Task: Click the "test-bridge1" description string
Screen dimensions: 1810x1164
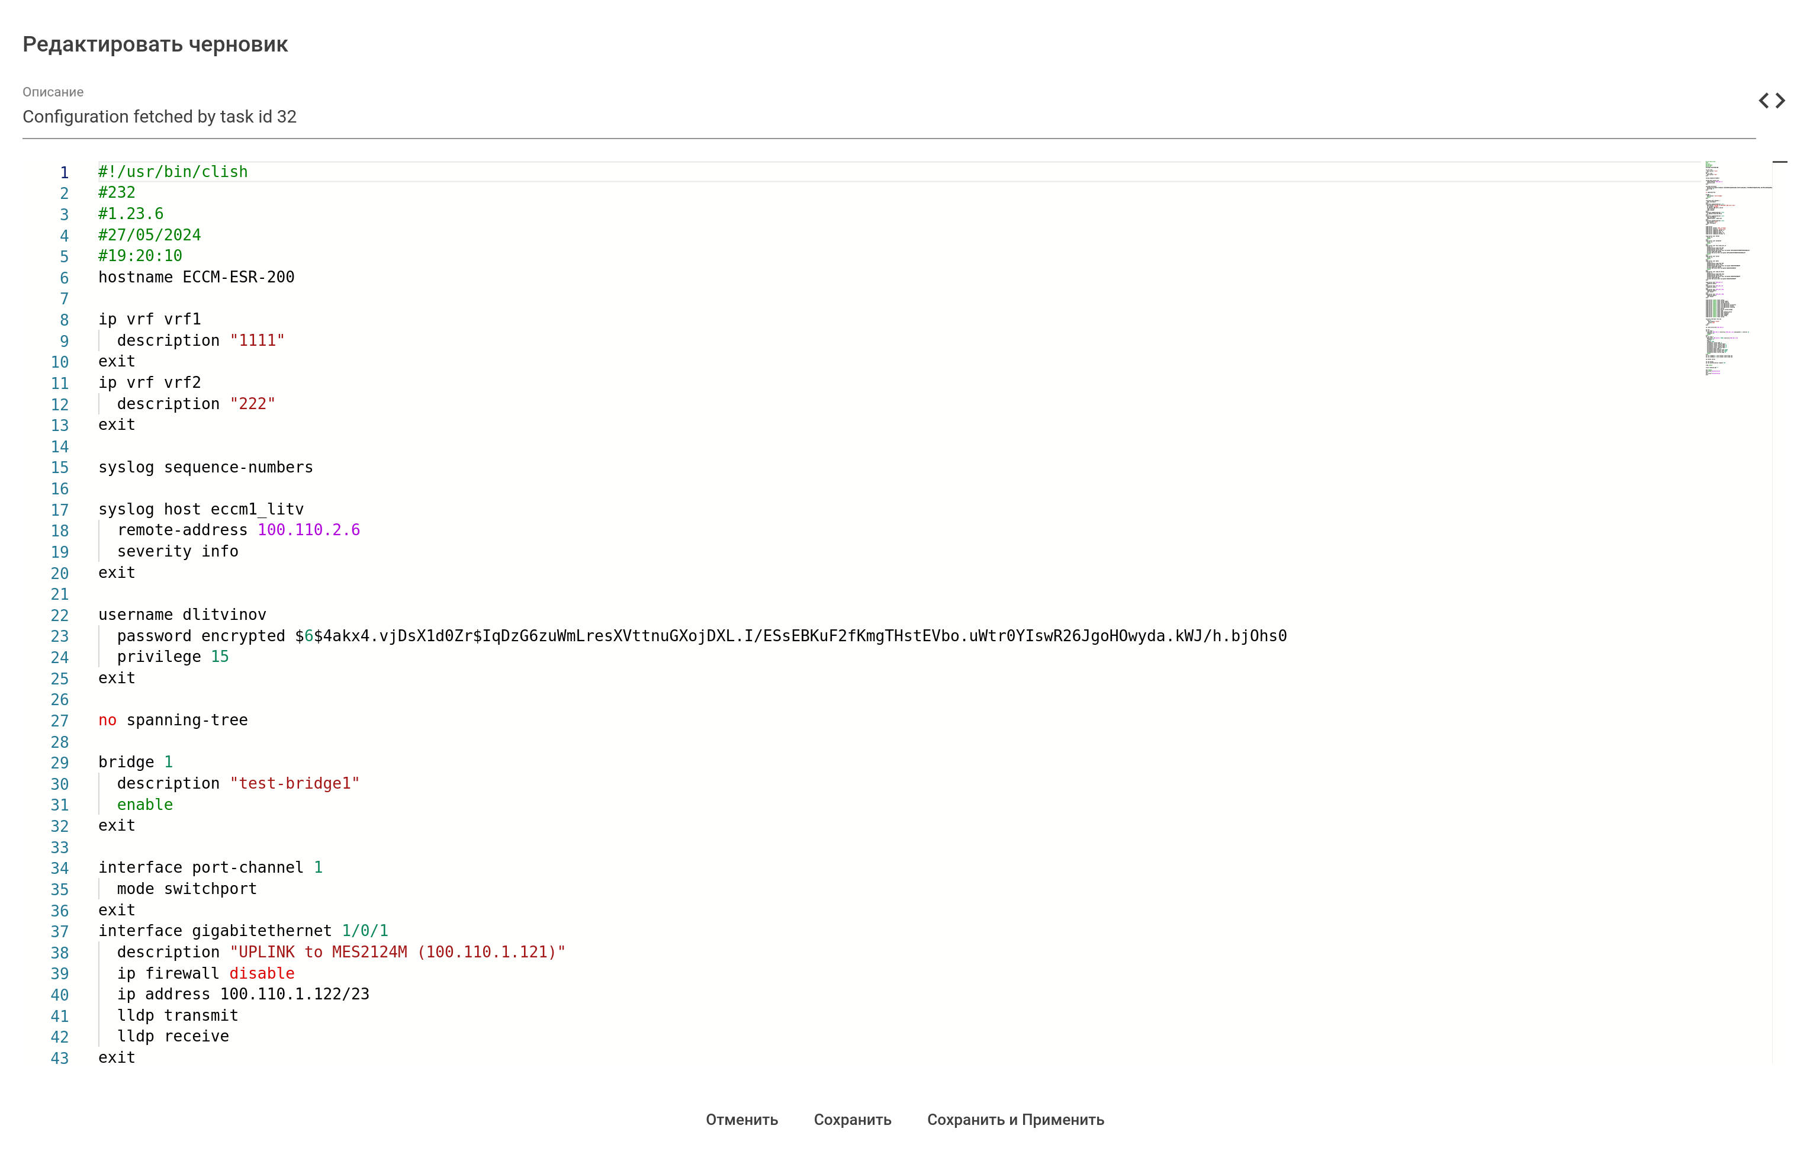Action: click(x=295, y=783)
